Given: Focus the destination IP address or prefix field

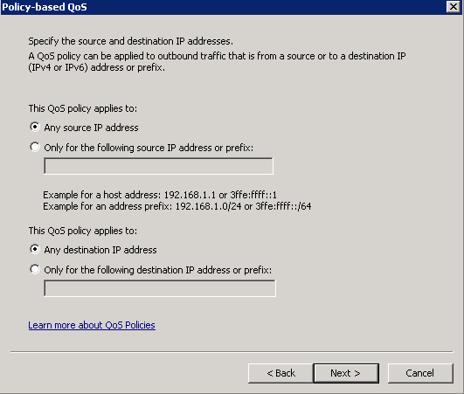Looking at the screenshot, I should (160, 288).
